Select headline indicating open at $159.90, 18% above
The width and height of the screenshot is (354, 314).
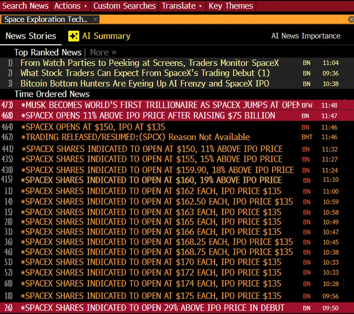click(x=157, y=170)
